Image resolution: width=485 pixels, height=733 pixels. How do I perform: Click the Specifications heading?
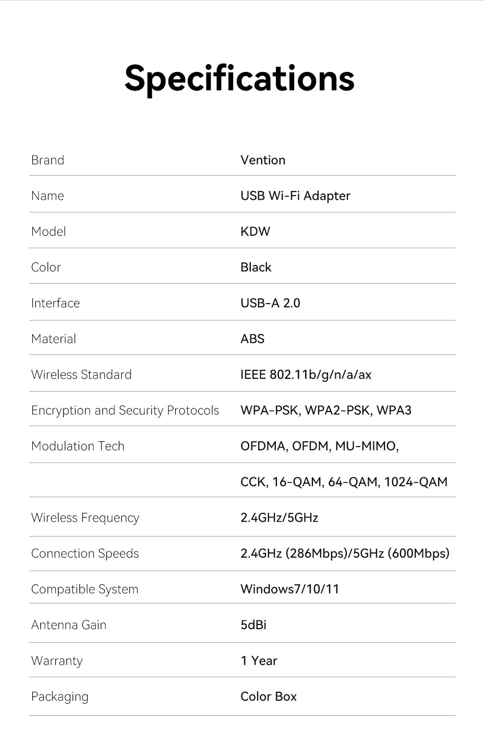tap(239, 79)
